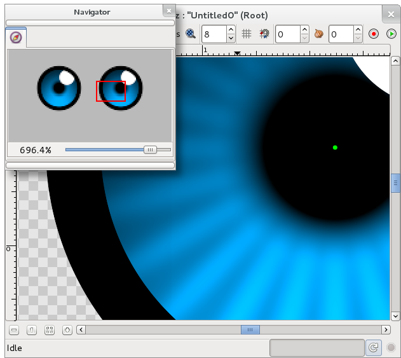Click the zoom to fit button
This screenshot has width=401, height=358.
[50, 330]
